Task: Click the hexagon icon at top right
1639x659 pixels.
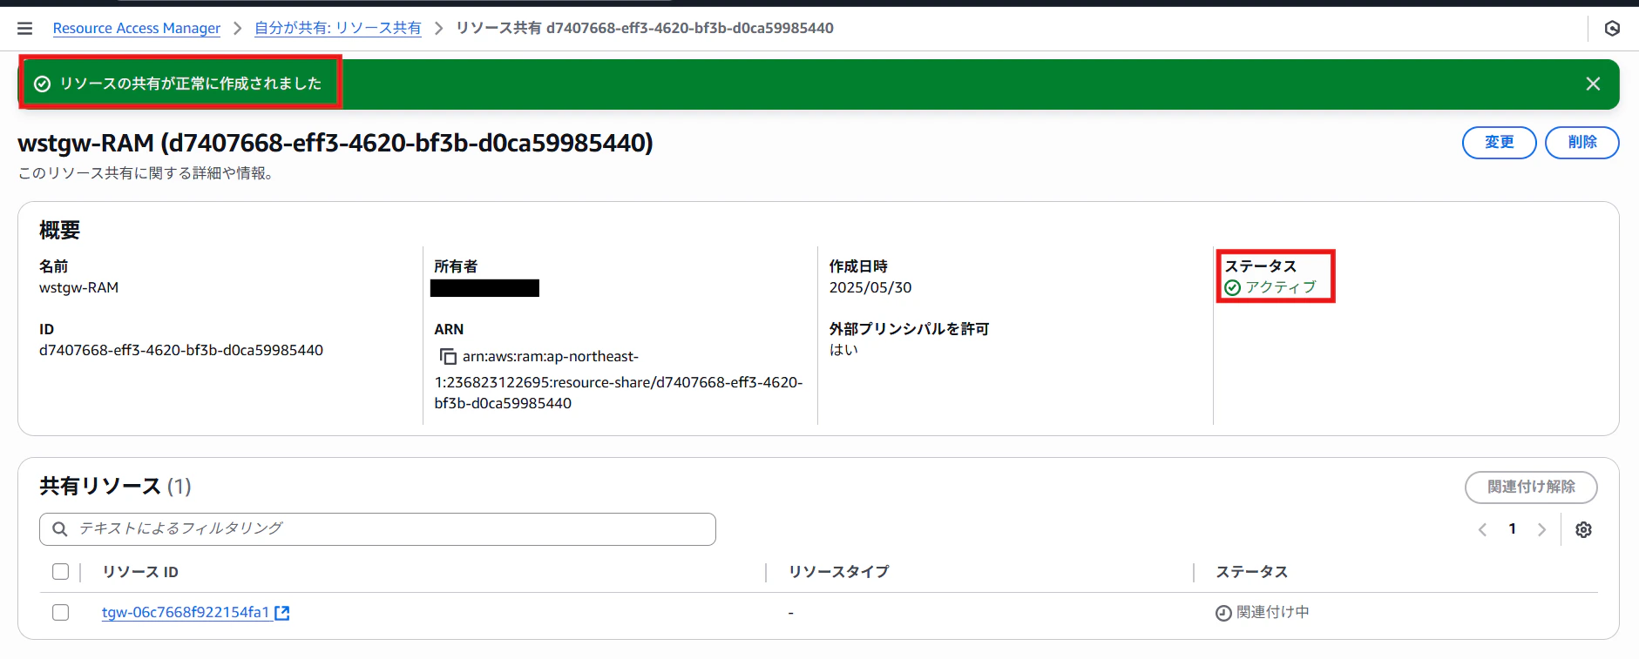Action: click(x=1612, y=29)
